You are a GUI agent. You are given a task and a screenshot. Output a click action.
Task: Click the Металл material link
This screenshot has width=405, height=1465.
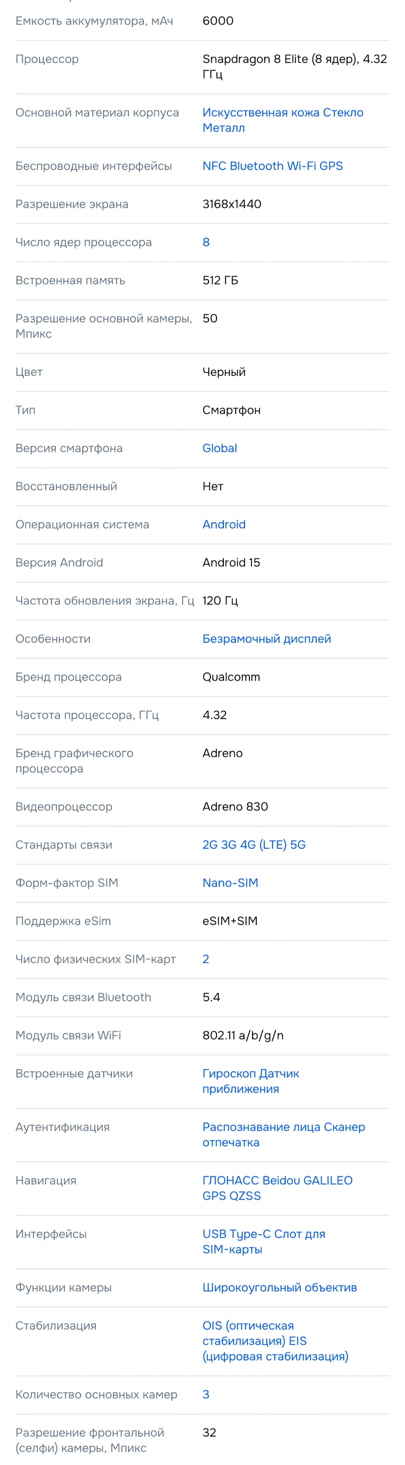(x=224, y=128)
